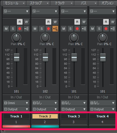This screenshot has height=133, width=117.
Task: Toggle input echo on Track 2
Action: (55, 29)
